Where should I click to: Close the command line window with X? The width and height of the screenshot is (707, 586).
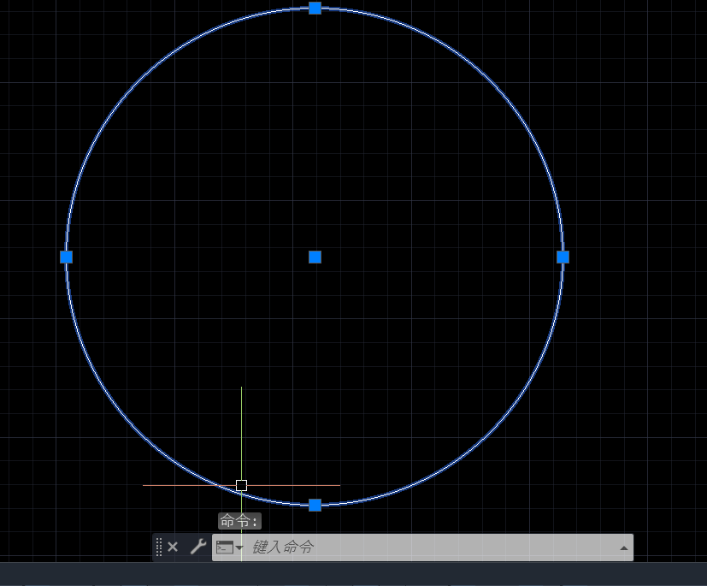pyautogui.click(x=173, y=547)
